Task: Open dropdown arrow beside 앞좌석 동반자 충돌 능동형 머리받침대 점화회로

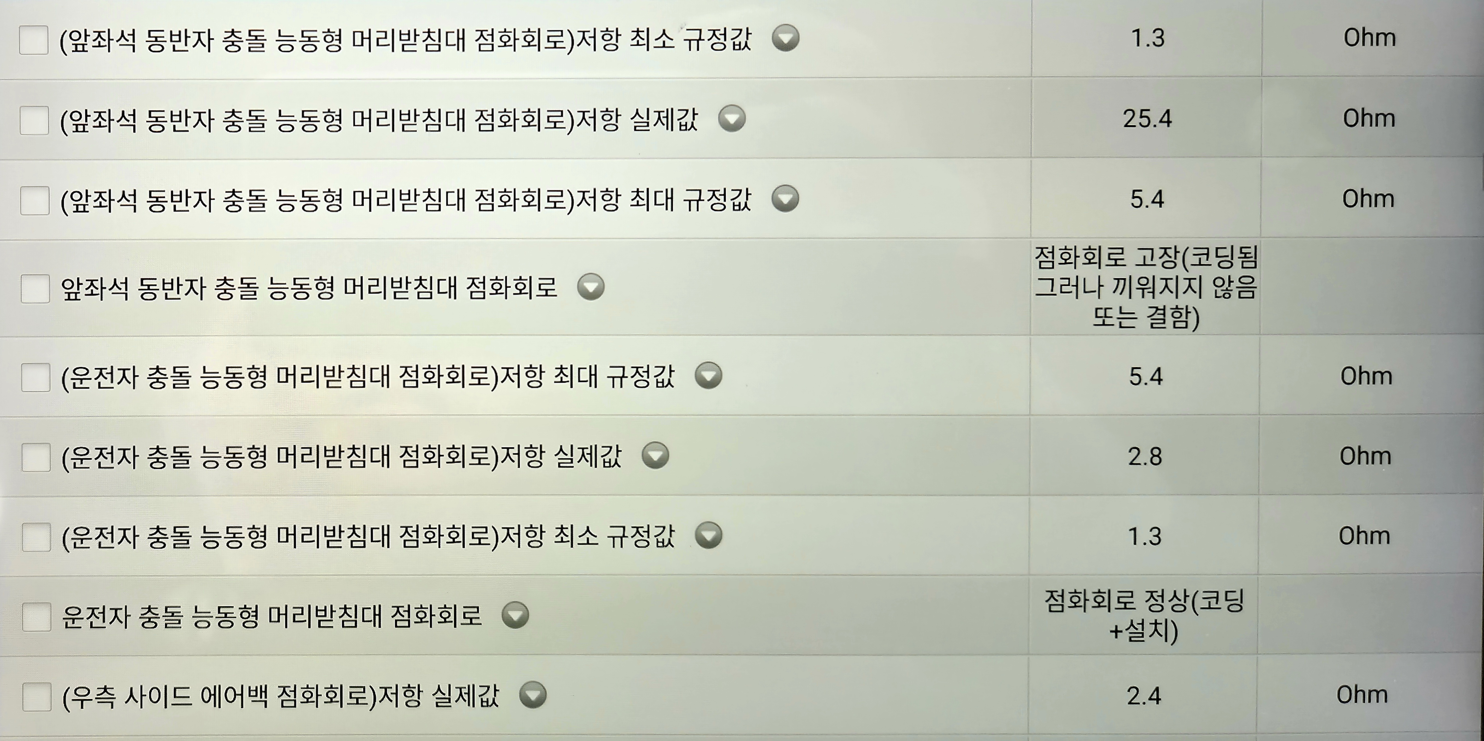Action: click(590, 287)
